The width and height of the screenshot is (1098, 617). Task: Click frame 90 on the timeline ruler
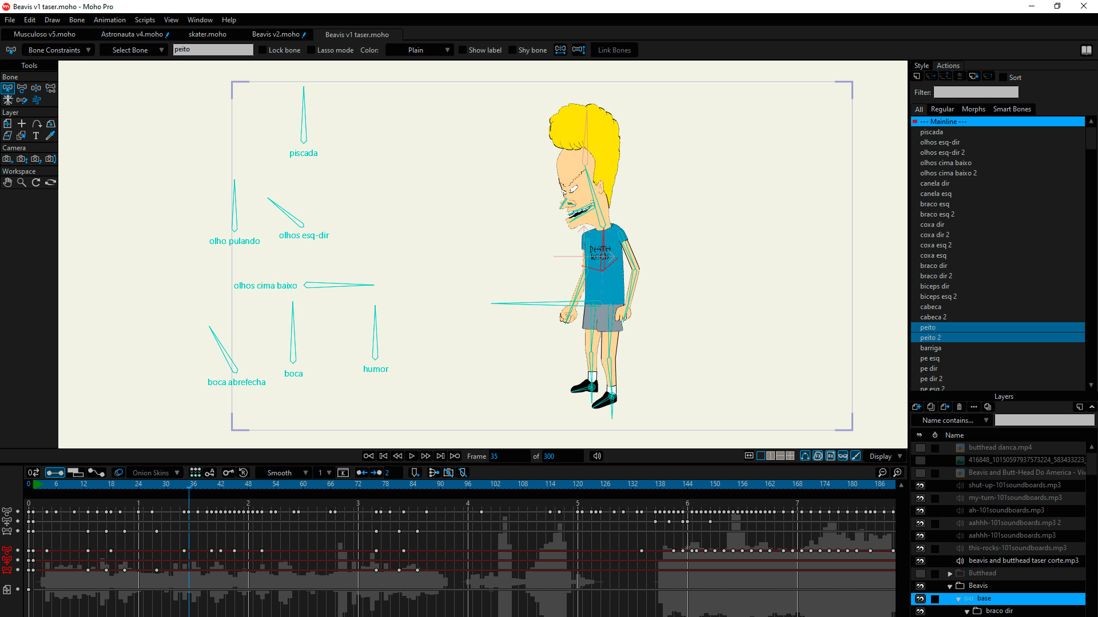point(440,484)
